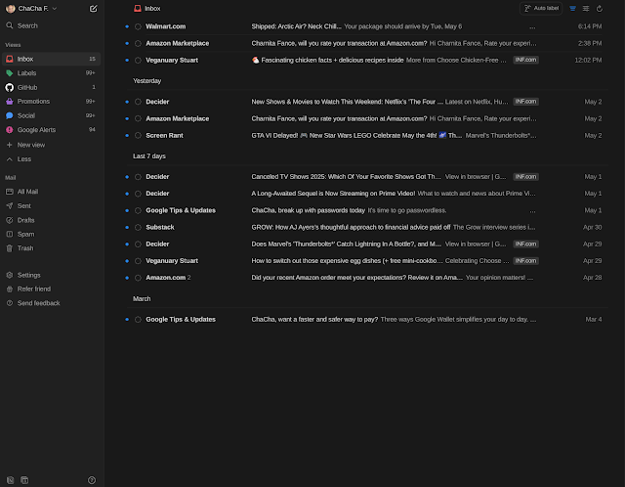Click the green Labels tag icon
The height and width of the screenshot is (487, 625).
point(10,73)
